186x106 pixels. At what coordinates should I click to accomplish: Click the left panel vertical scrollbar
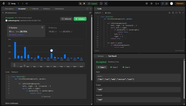[x=92, y=49]
